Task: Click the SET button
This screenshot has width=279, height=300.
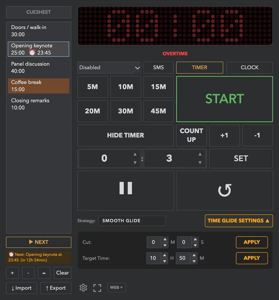Action: (241, 158)
